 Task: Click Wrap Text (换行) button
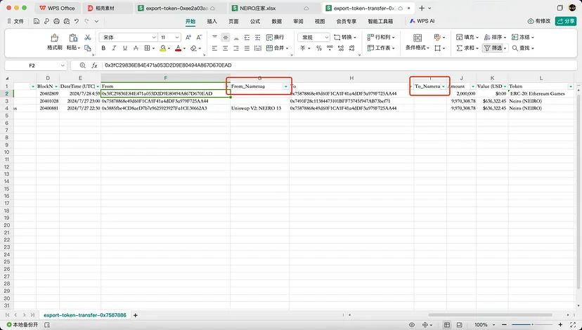[276, 37]
